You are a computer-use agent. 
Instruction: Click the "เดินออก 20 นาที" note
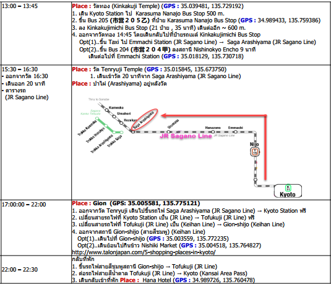[x=24, y=84]
